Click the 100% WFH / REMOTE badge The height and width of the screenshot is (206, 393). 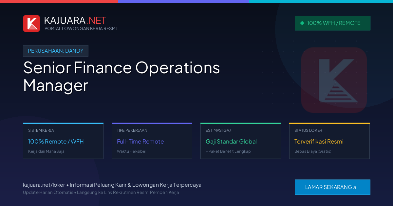pos(332,23)
